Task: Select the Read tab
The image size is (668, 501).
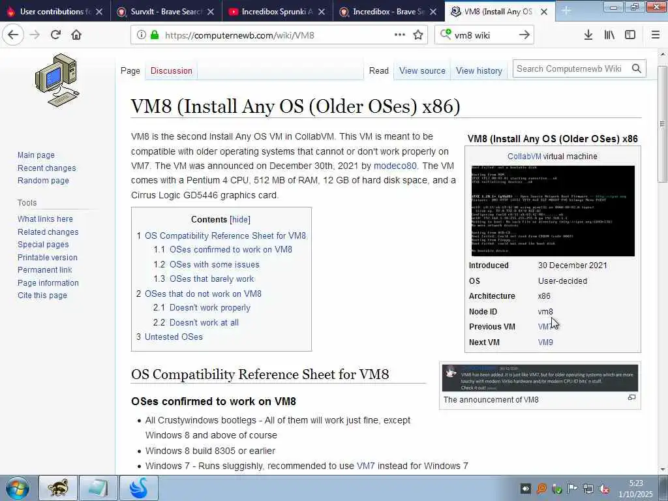Action: coord(379,70)
